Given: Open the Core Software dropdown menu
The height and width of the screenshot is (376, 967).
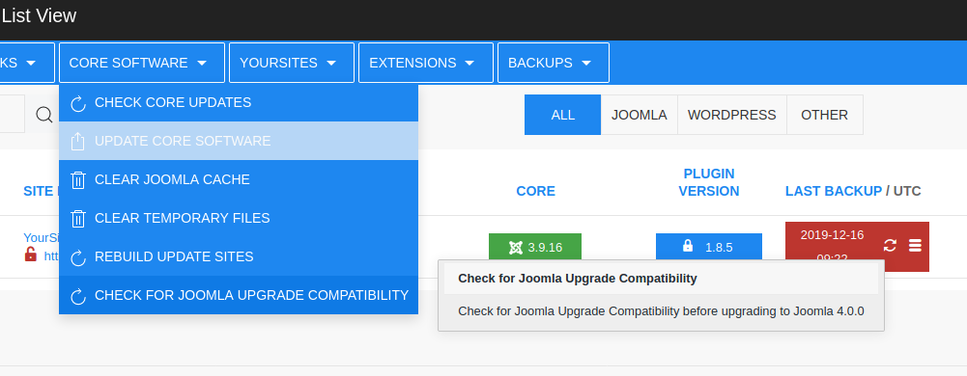Looking at the screenshot, I should coord(142,62).
